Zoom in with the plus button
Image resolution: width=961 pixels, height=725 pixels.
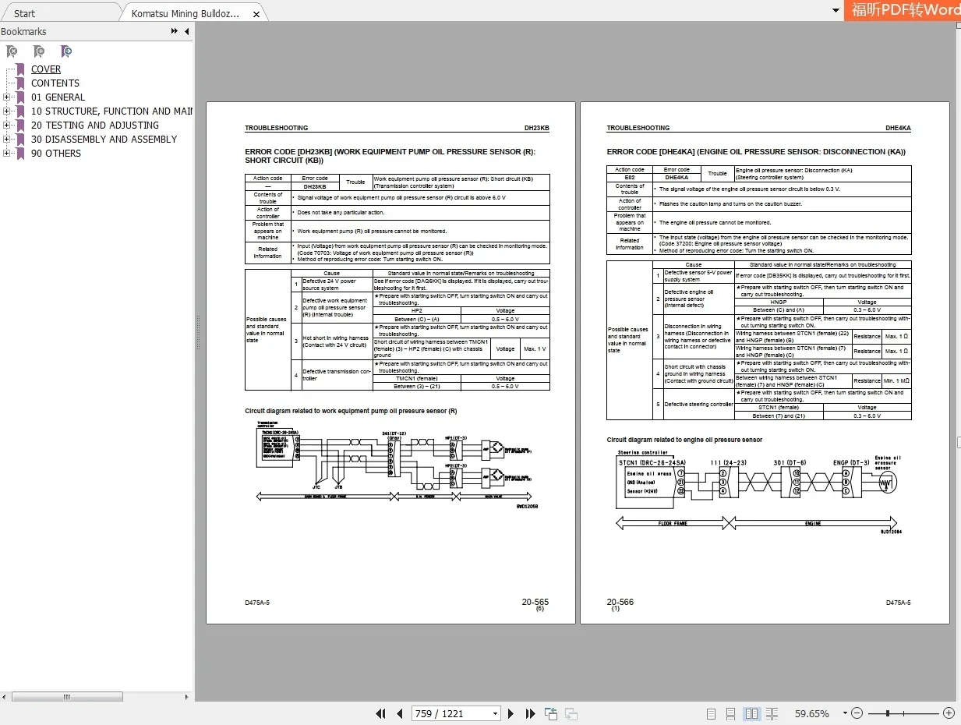point(949,713)
